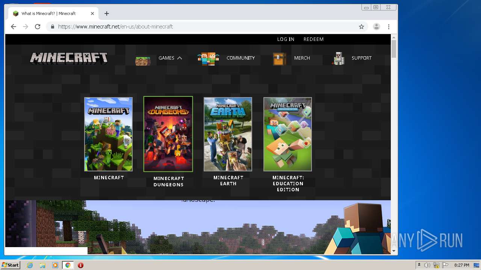Open the Community menu
481x270 pixels.
pos(240,58)
